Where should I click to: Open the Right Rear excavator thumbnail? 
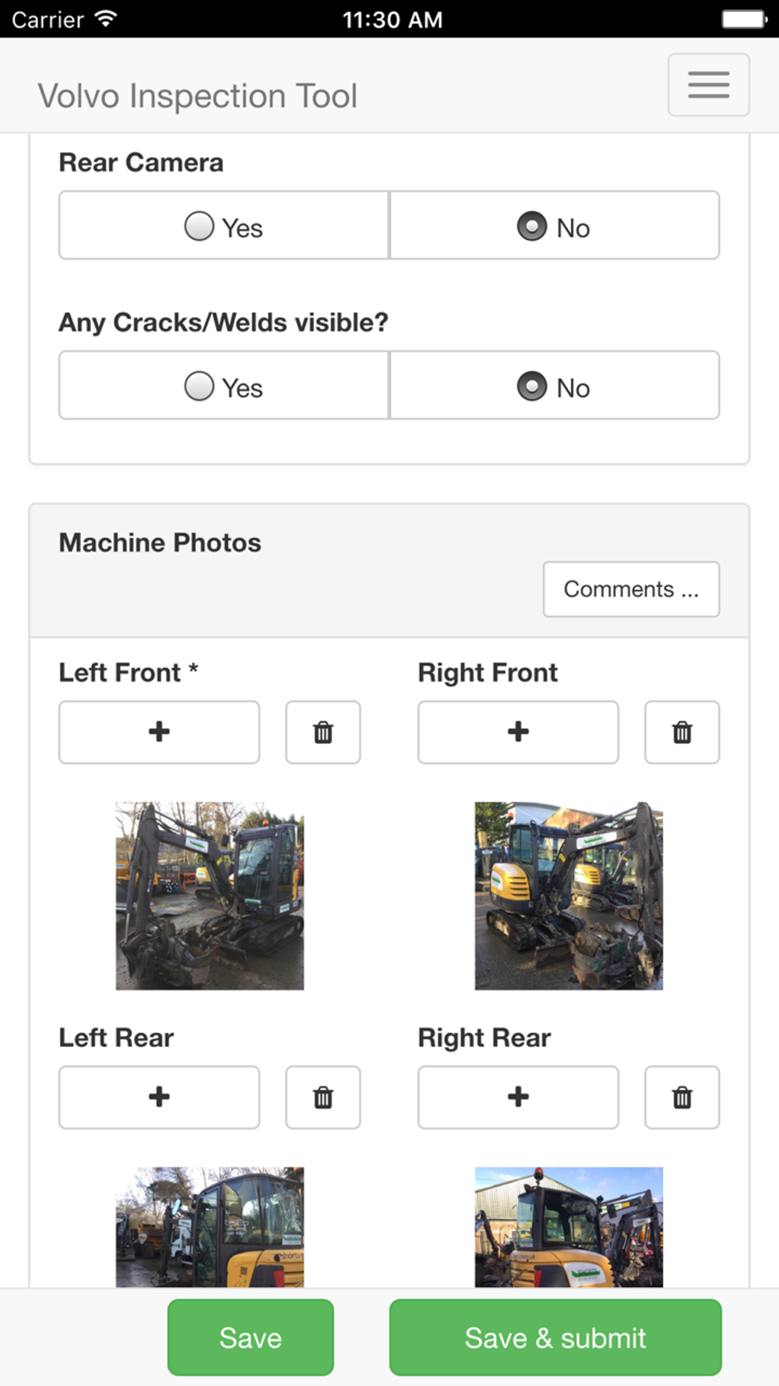coord(569,1227)
